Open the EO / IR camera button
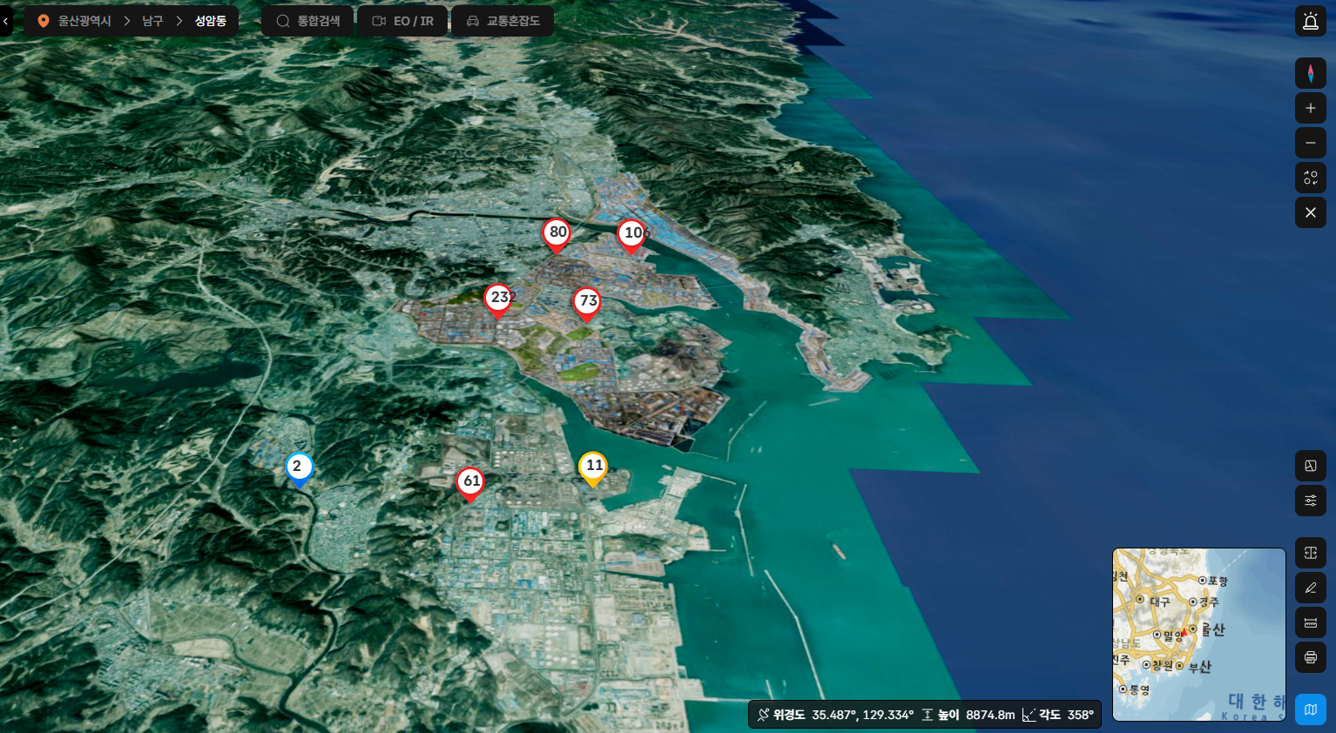Screen dimensions: 1336x733 point(402,21)
